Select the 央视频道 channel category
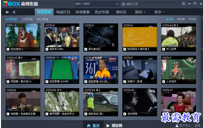Viewport: 203px width, 128px height. (11, 19)
